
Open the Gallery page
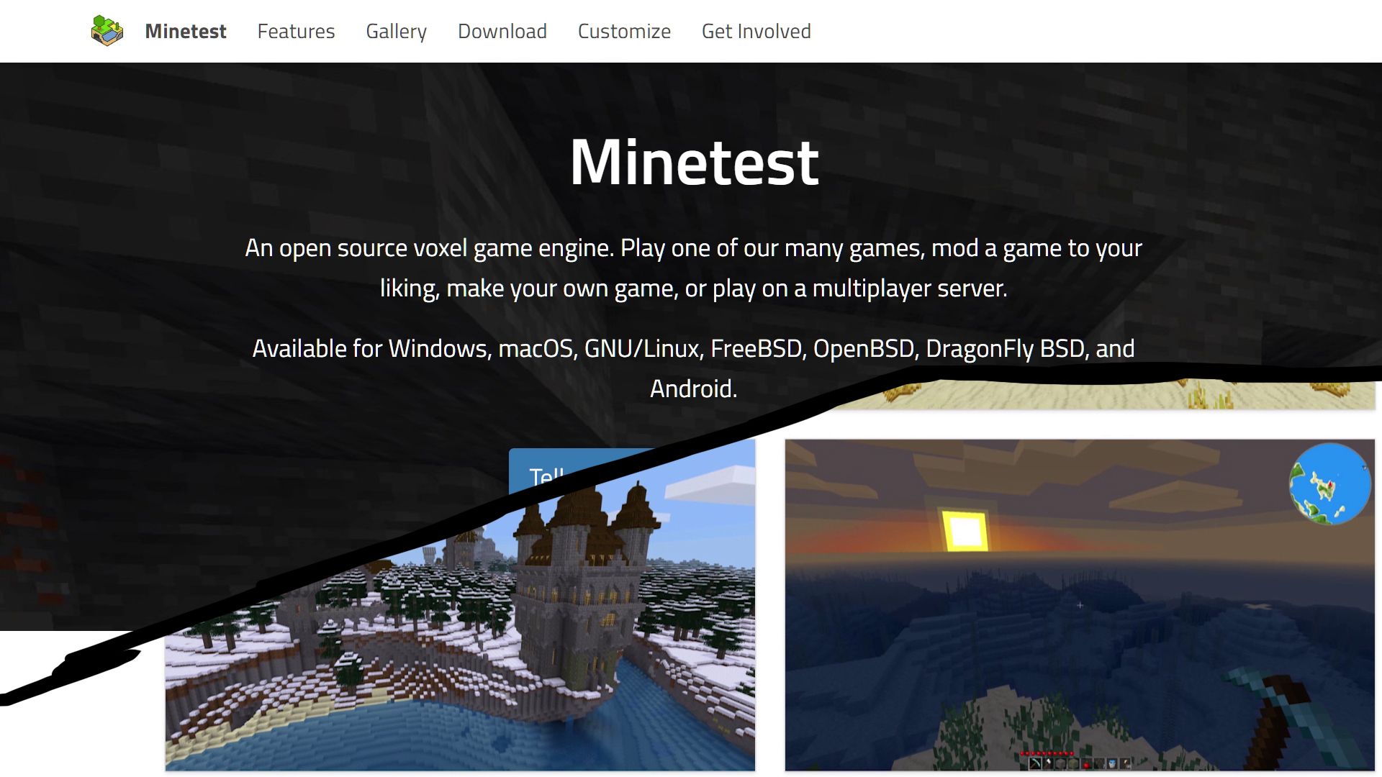click(396, 31)
